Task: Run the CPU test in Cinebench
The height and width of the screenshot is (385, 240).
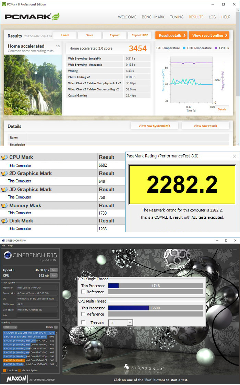Action: (x=53, y=275)
